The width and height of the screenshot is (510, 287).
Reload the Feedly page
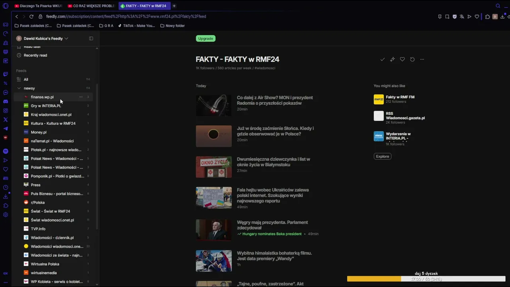tap(31, 17)
